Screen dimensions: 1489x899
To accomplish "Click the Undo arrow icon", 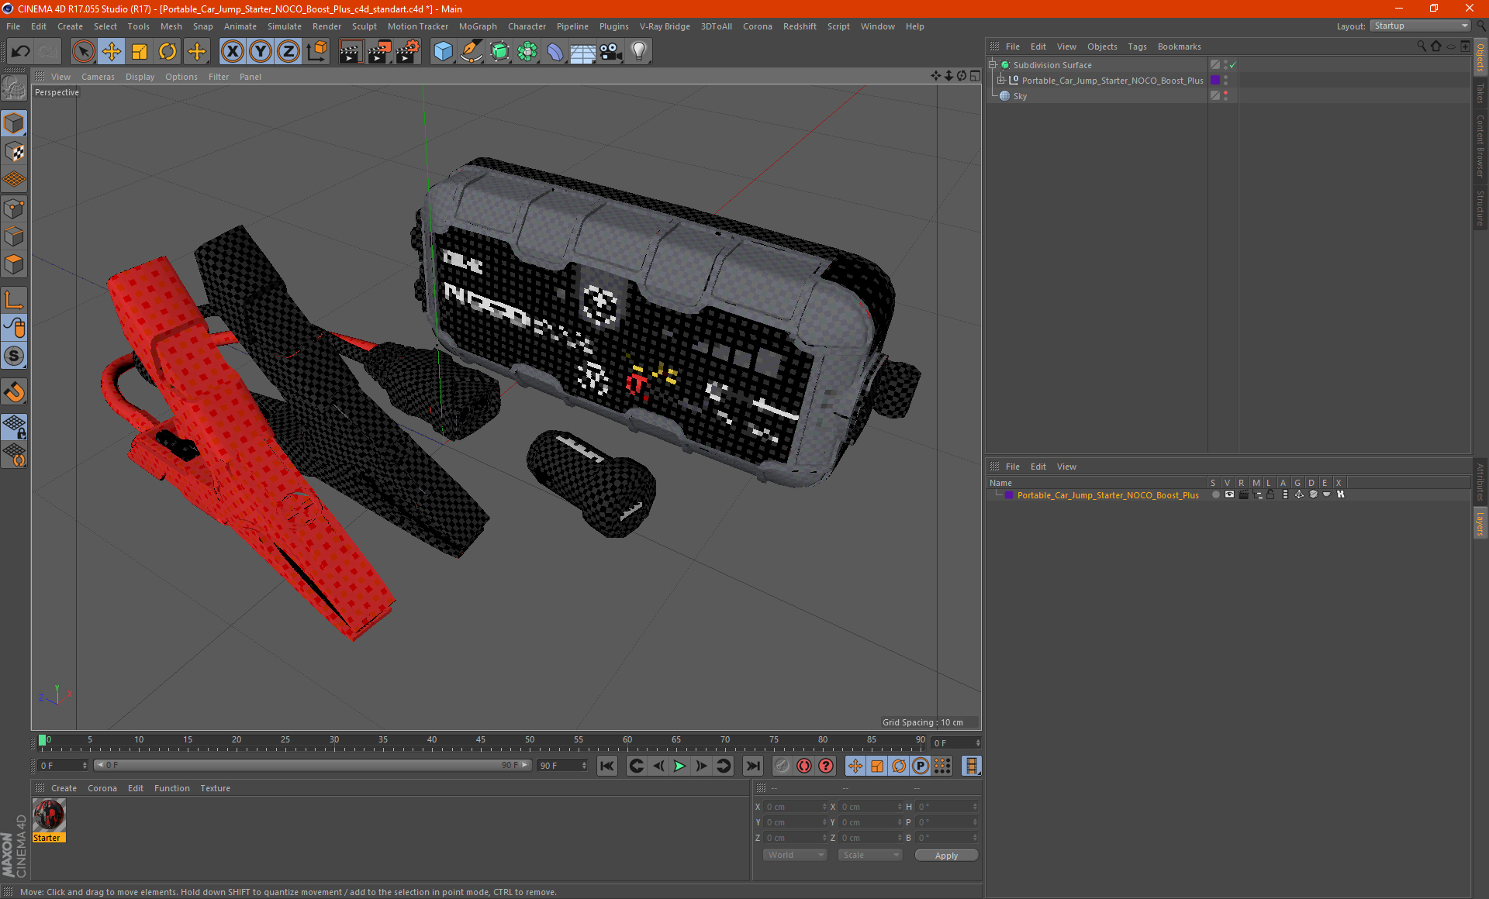I will coord(21,52).
